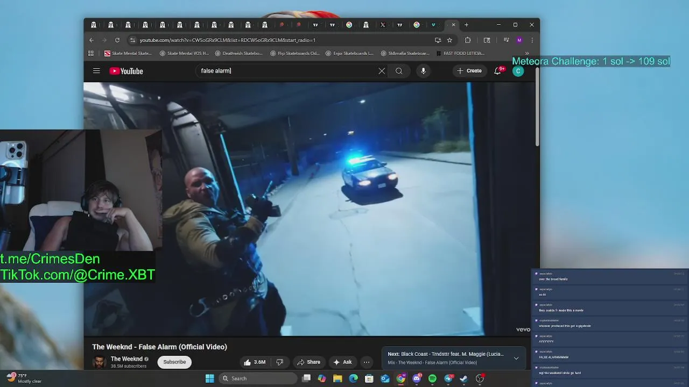689x387 pixels.
Task: Go back in Chrome
Action: coord(92,40)
